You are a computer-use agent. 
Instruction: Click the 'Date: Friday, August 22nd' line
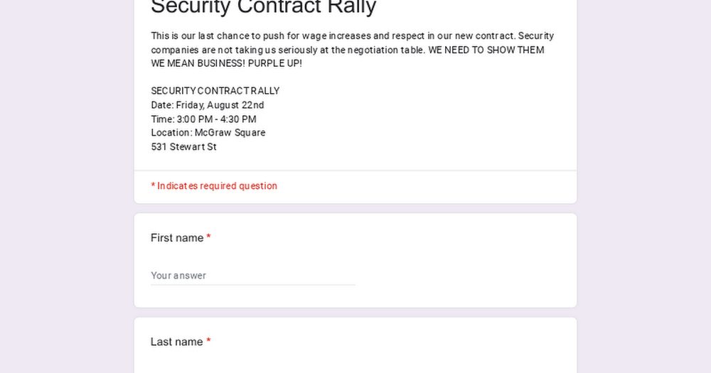tap(208, 105)
